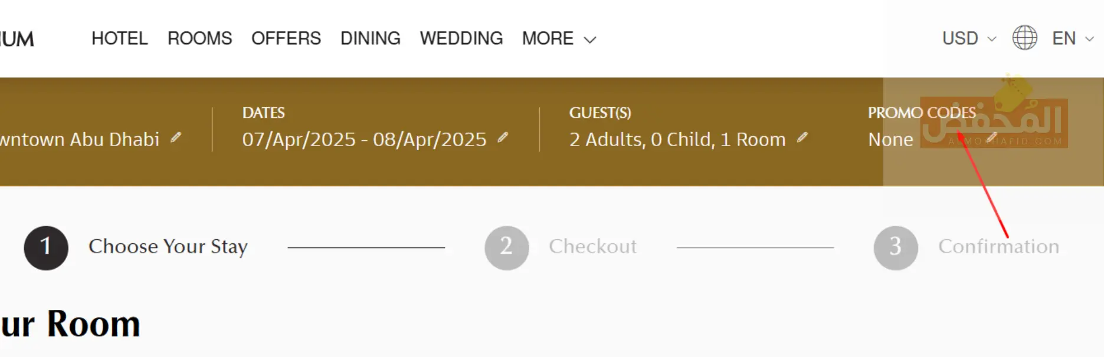Click step 2 Checkout circle
1104x357 pixels.
pyautogui.click(x=506, y=247)
